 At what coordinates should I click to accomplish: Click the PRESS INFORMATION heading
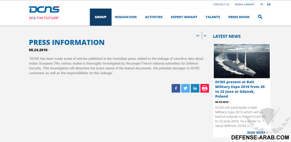(67, 42)
